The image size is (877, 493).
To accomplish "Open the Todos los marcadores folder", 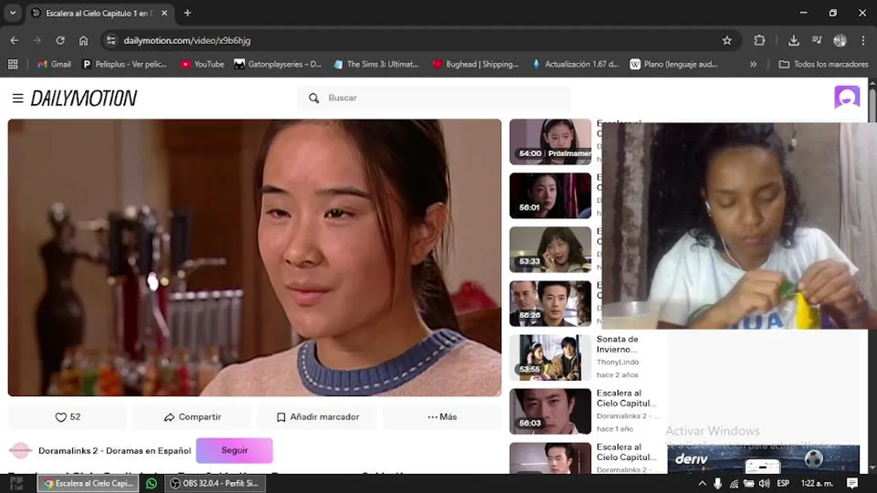I will [x=824, y=64].
